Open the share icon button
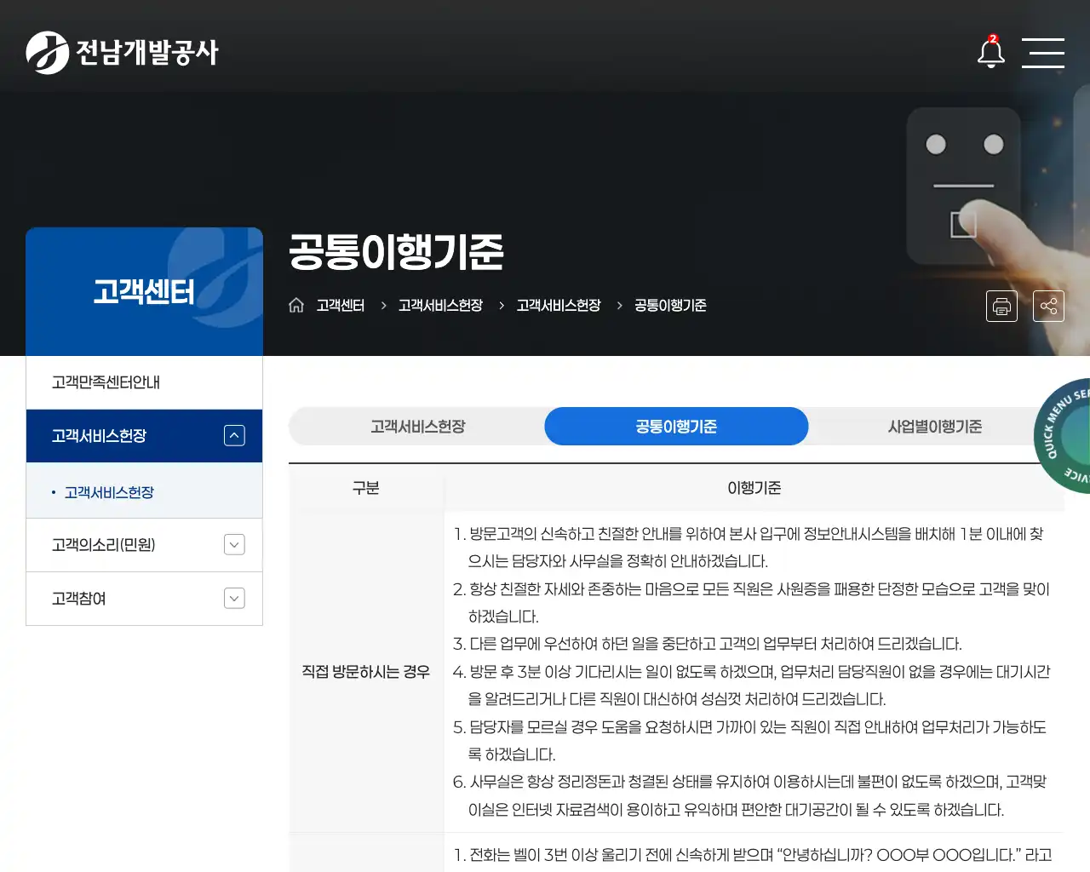This screenshot has width=1090, height=872. (1048, 306)
